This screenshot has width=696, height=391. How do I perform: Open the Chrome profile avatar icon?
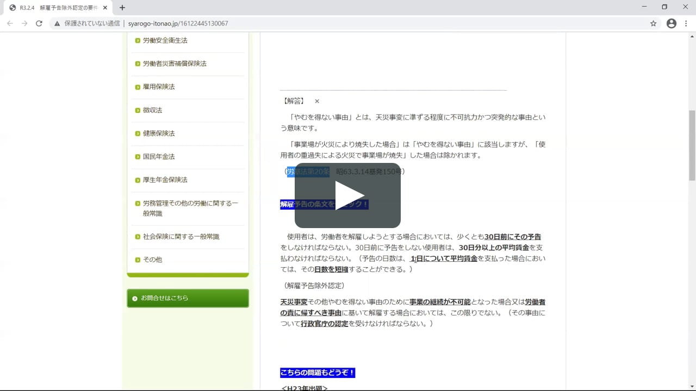coord(672,23)
